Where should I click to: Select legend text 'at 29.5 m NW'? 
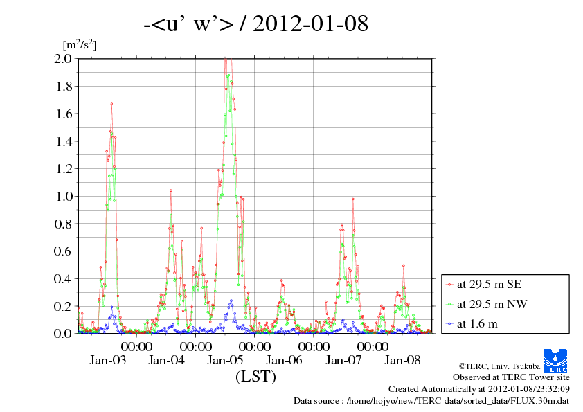click(492, 304)
